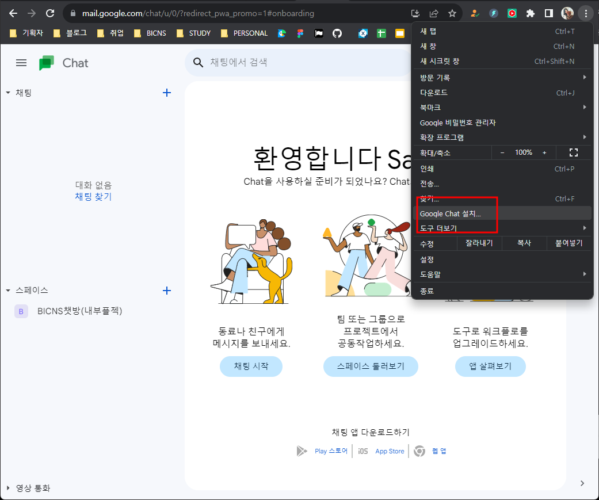599x500 pixels.
Task: Open 설정 from the Chrome menu
Action: pyautogui.click(x=502, y=259)
